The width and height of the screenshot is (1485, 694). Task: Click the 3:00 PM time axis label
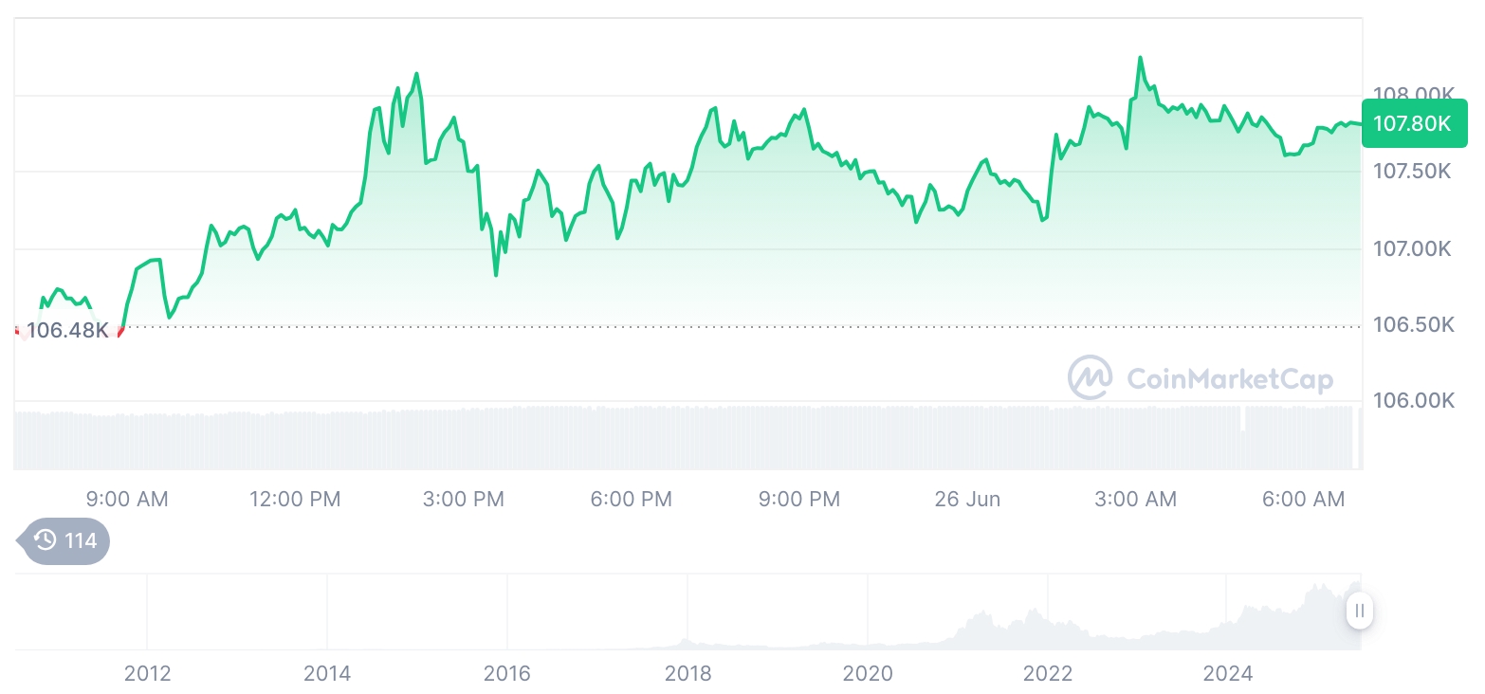pos(464,499)
